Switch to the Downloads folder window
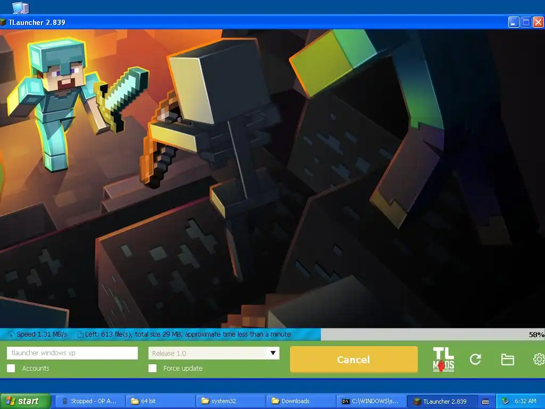The height and width of the screenshot is (409, 545). (301, 402)
